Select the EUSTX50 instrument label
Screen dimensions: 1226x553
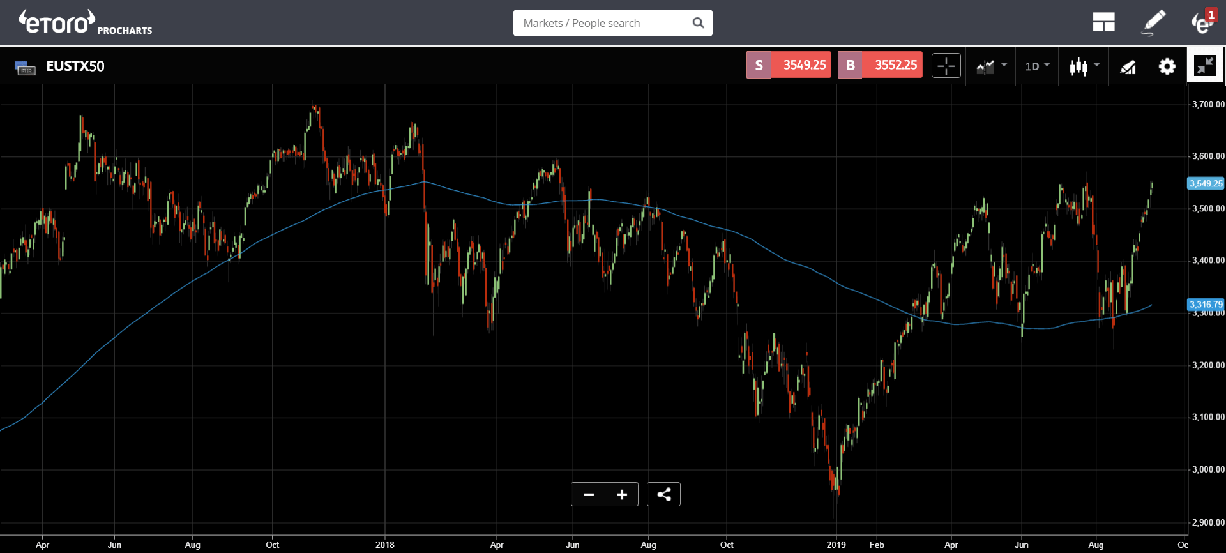(75, 66)
